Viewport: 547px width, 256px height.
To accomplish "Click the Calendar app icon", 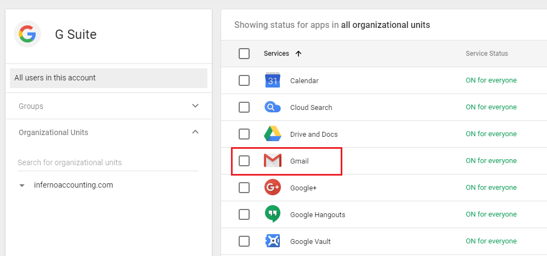I will coord(273,80).
